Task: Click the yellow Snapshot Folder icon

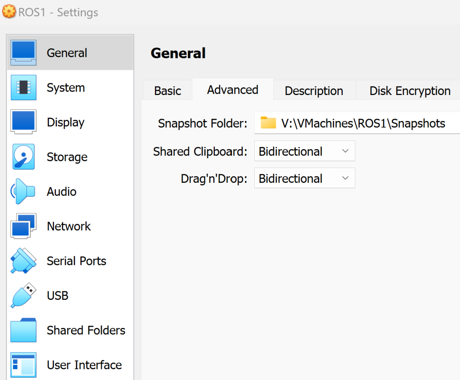Action: (268, 123)
